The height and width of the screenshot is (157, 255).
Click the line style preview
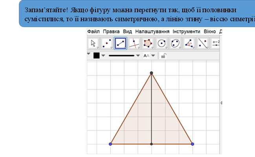coord(121,55)
